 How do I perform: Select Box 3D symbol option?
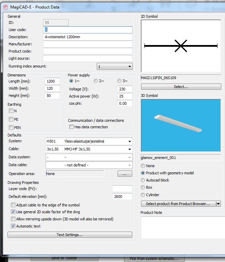pyautogui.click(x=143, y=187)
